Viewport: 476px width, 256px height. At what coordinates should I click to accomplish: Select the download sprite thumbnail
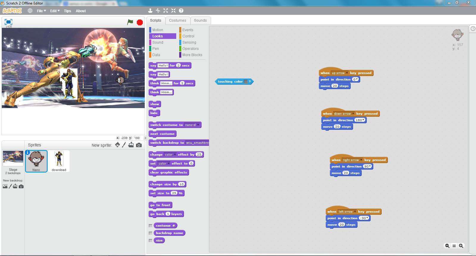click(x=59, y=161)
